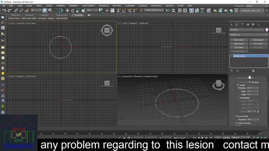Click the Vol. Select button
The width and height of the screenshot is (269, 151).
(x=239, y=47)
